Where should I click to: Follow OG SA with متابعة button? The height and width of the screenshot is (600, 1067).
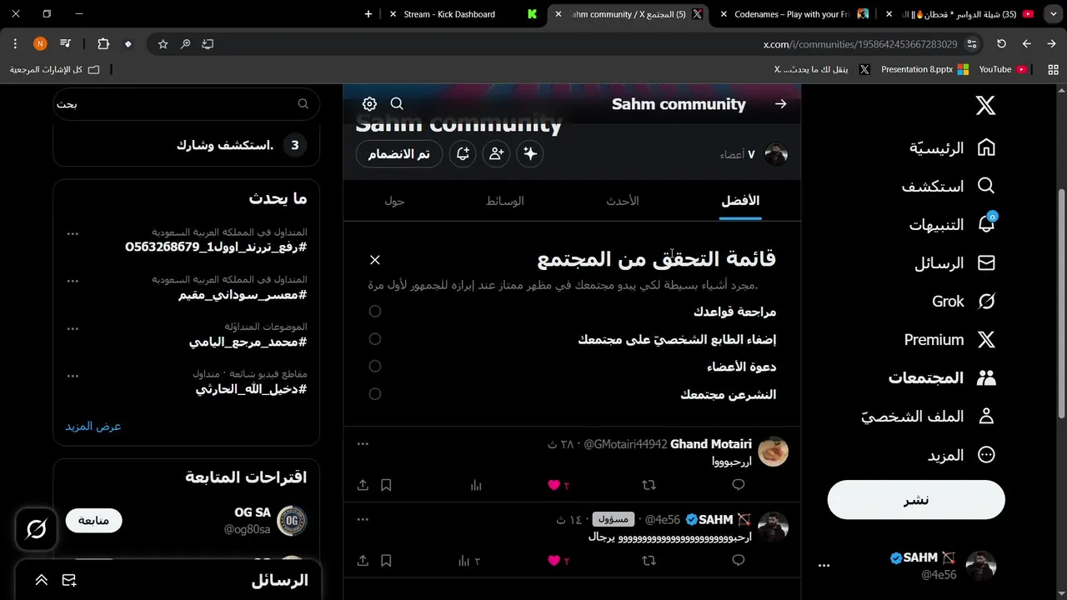93,521
